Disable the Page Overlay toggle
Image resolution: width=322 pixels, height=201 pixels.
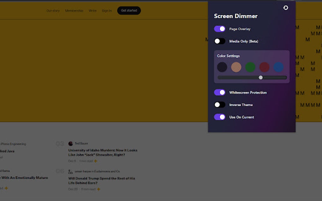click(x=219, y=29)
